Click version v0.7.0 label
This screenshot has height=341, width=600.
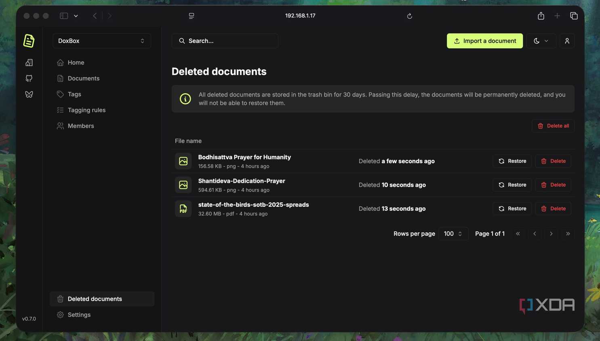(x=29, y=319)
